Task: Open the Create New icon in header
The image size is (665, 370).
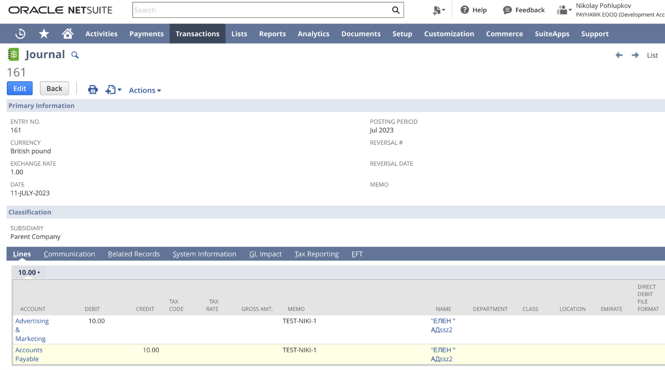Action: (x=439, y=10)
